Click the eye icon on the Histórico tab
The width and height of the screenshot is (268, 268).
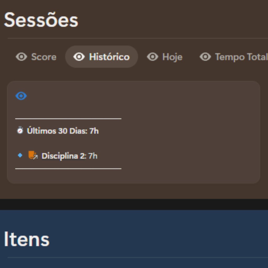pos(79,57)
